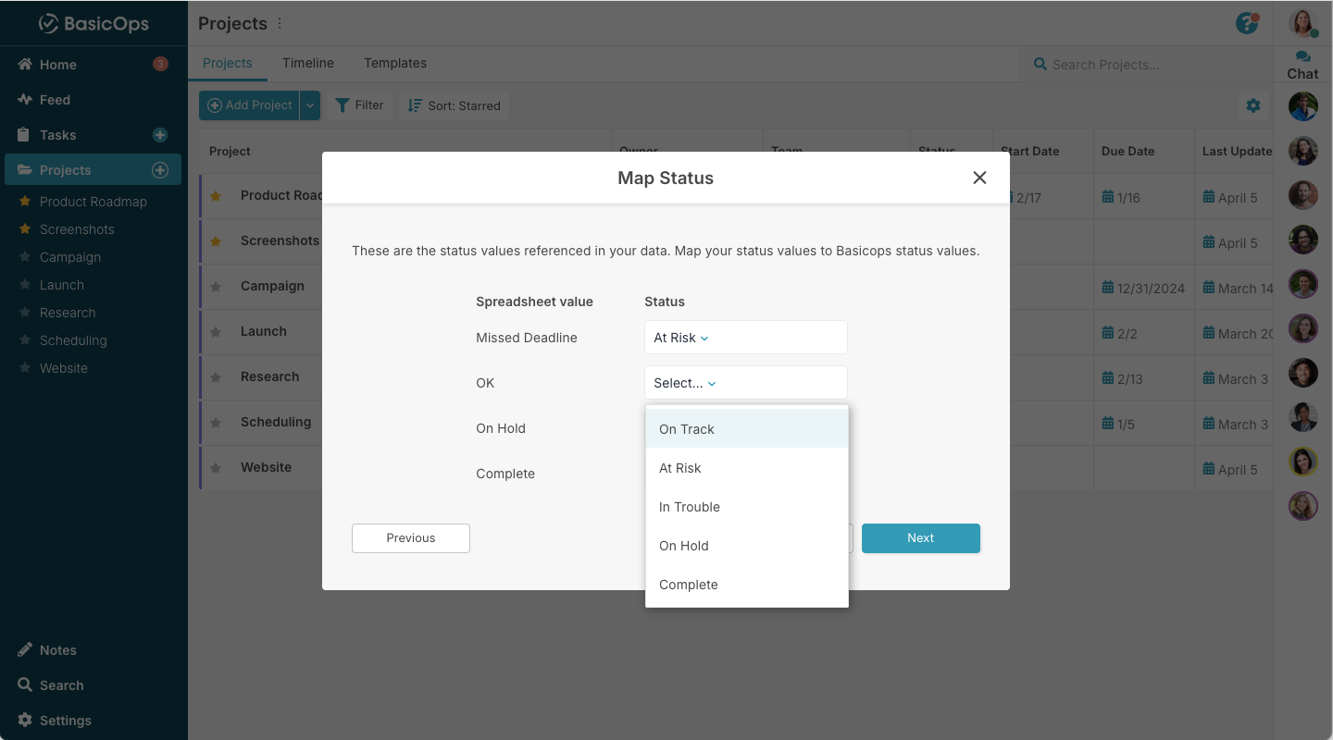
Task: Close the Map Status dialog
Action: click(979, 178)
